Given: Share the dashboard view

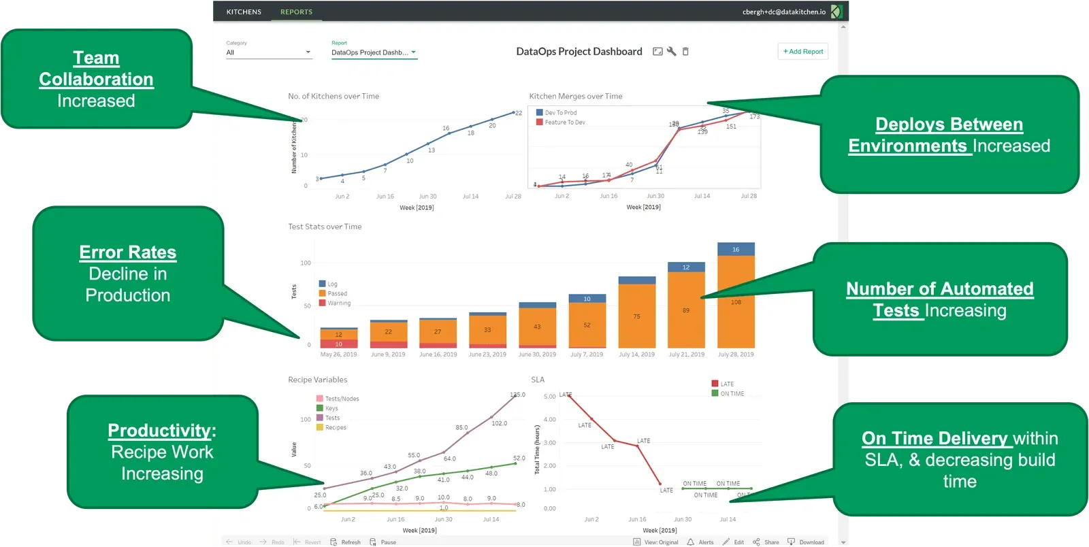Looking at the screenshot, I should click(x=766, y=542).
